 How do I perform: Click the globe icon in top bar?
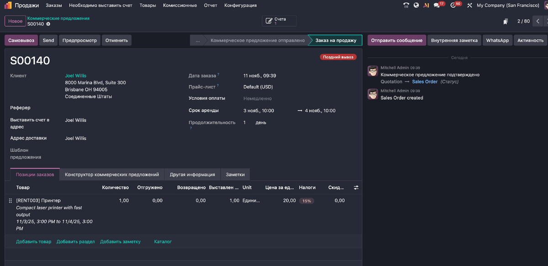coord(416,5)
